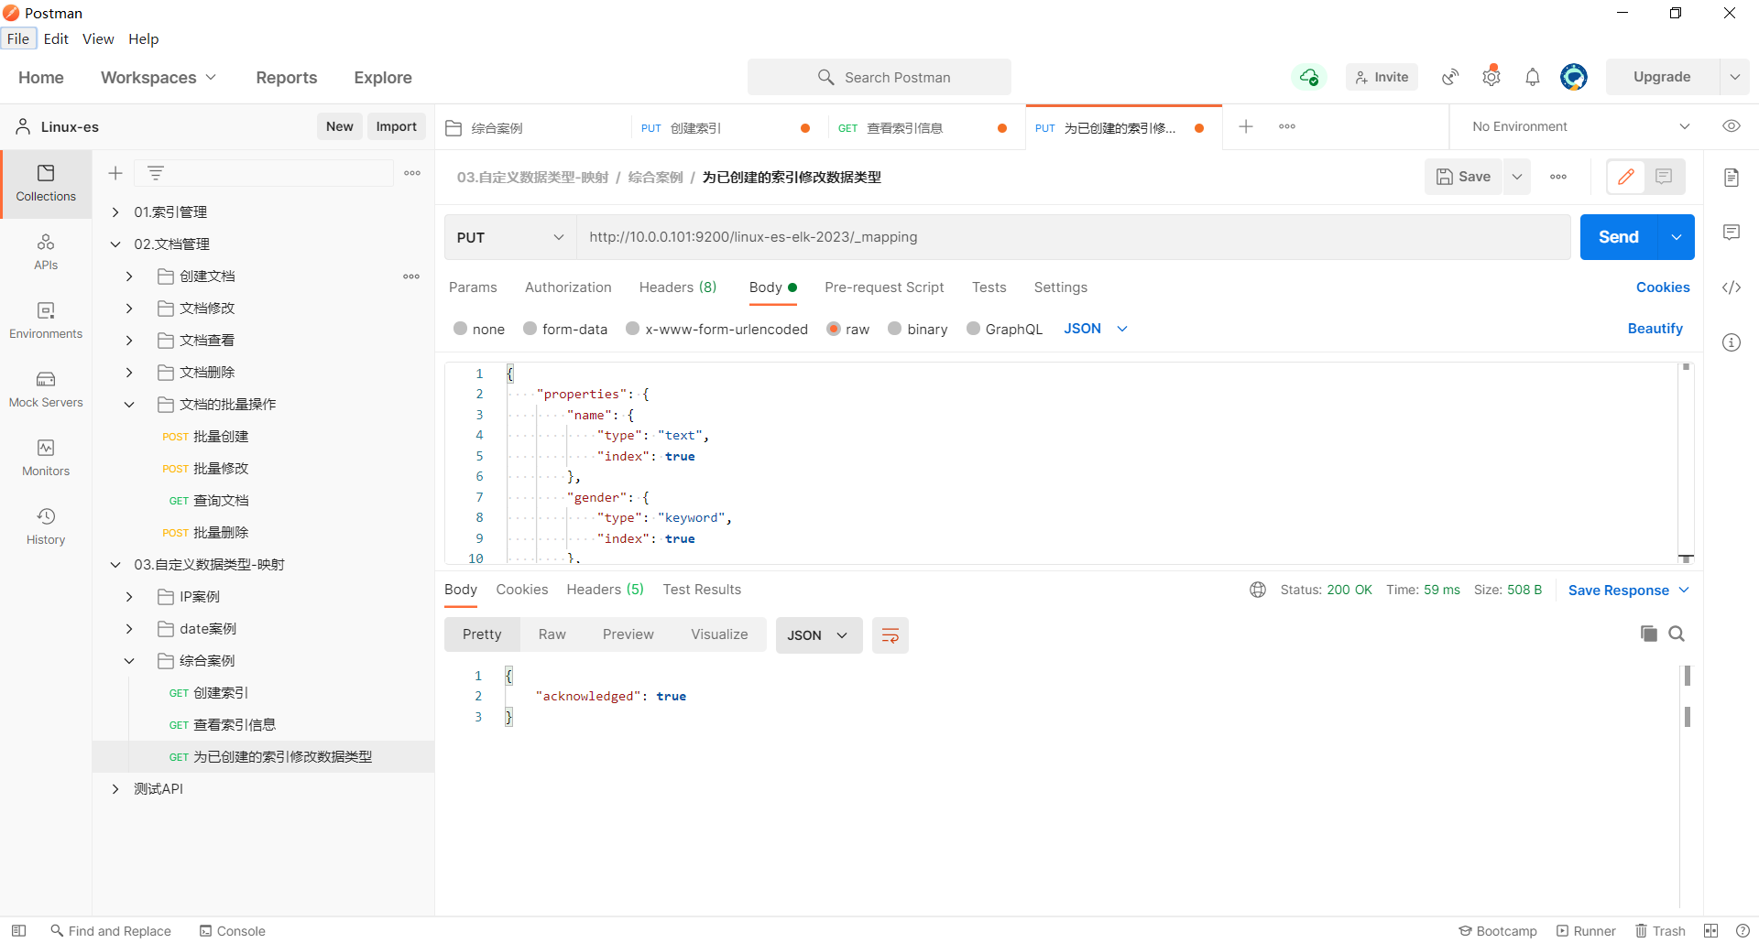This screenshot has width=1759, height=943.
Task: Select the none body type
Action: click(x=479, y=329)
